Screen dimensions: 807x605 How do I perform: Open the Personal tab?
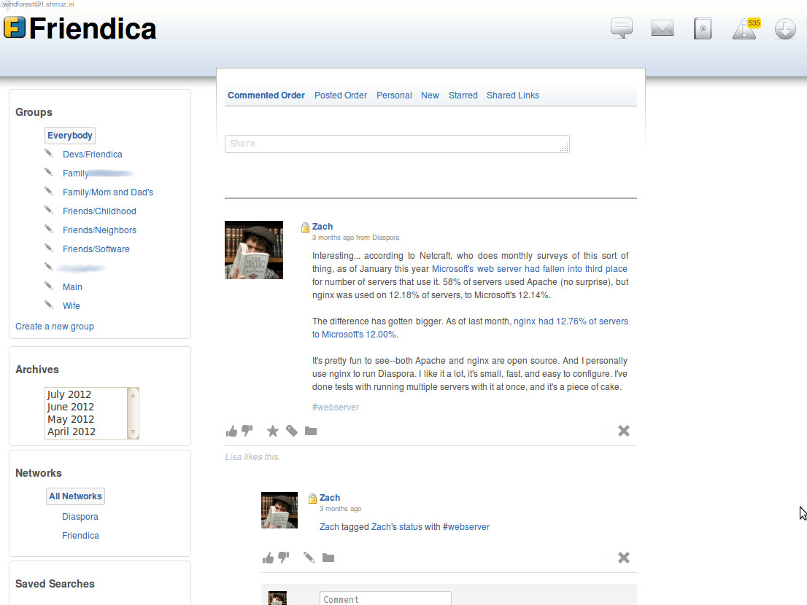[394, 95]
